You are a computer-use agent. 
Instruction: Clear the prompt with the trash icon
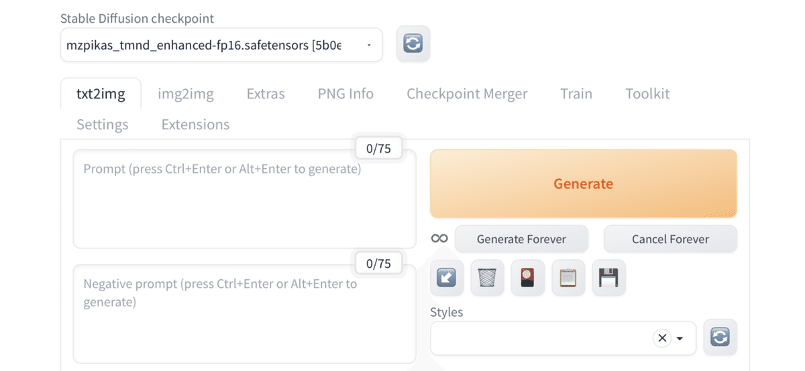[x=487, y=277]
